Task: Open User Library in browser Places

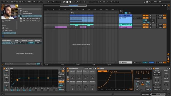Action: [x=9, y=30]
